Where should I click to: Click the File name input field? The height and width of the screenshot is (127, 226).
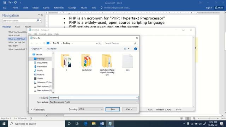(92, 98)
